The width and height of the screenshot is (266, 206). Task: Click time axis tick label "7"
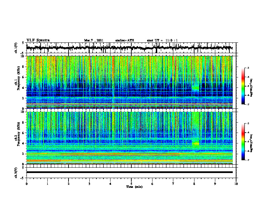tap(173, 184)
